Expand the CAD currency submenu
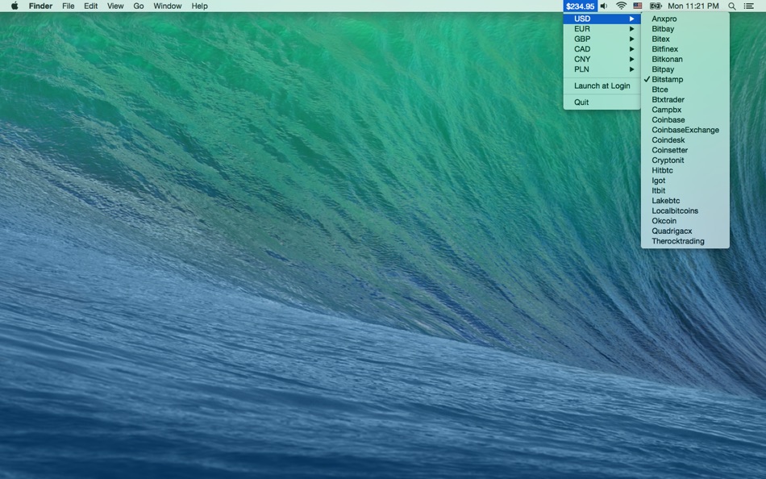The width and height of the screenshot is (766, 479). pyautogui.click(x=602, y=49)
